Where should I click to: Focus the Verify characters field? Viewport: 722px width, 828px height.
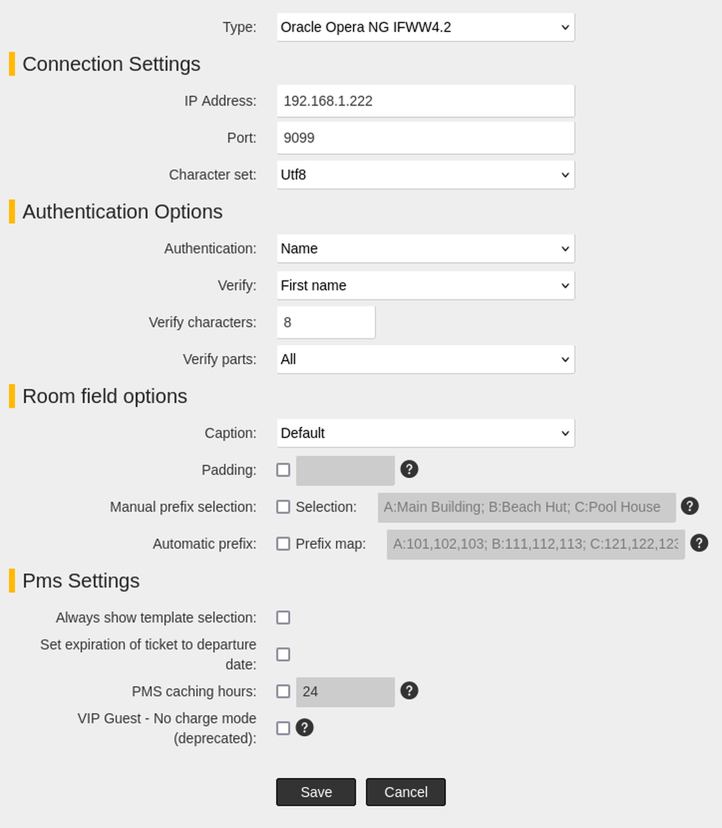coord(326,322)
